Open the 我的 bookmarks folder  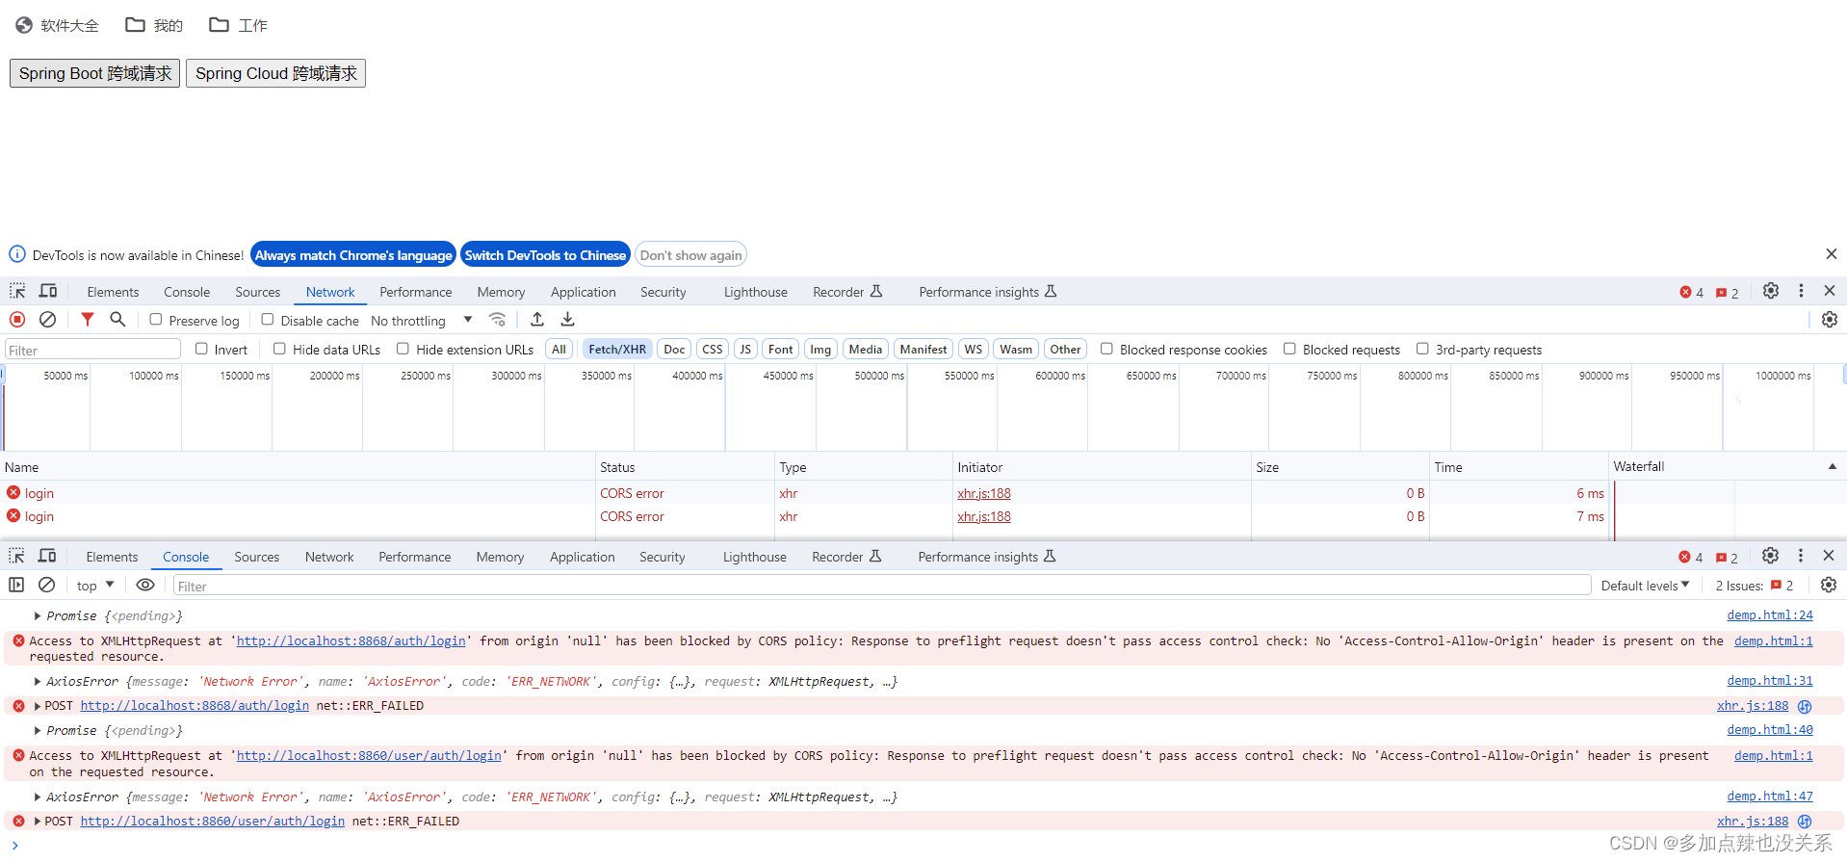(x=154, y=25)
